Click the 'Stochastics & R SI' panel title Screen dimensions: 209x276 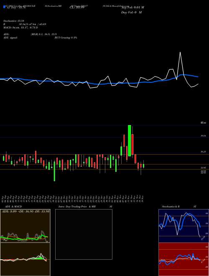179,207
